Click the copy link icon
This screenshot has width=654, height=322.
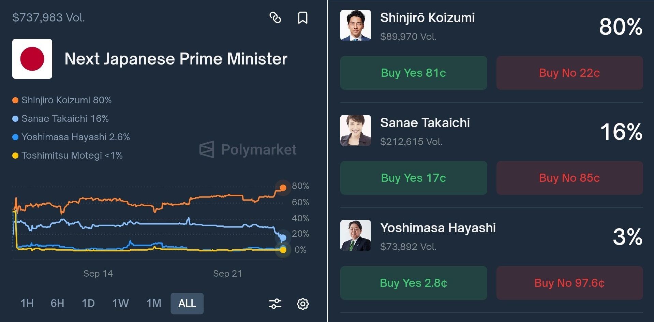pyautogui.click(x=275, y=17)
